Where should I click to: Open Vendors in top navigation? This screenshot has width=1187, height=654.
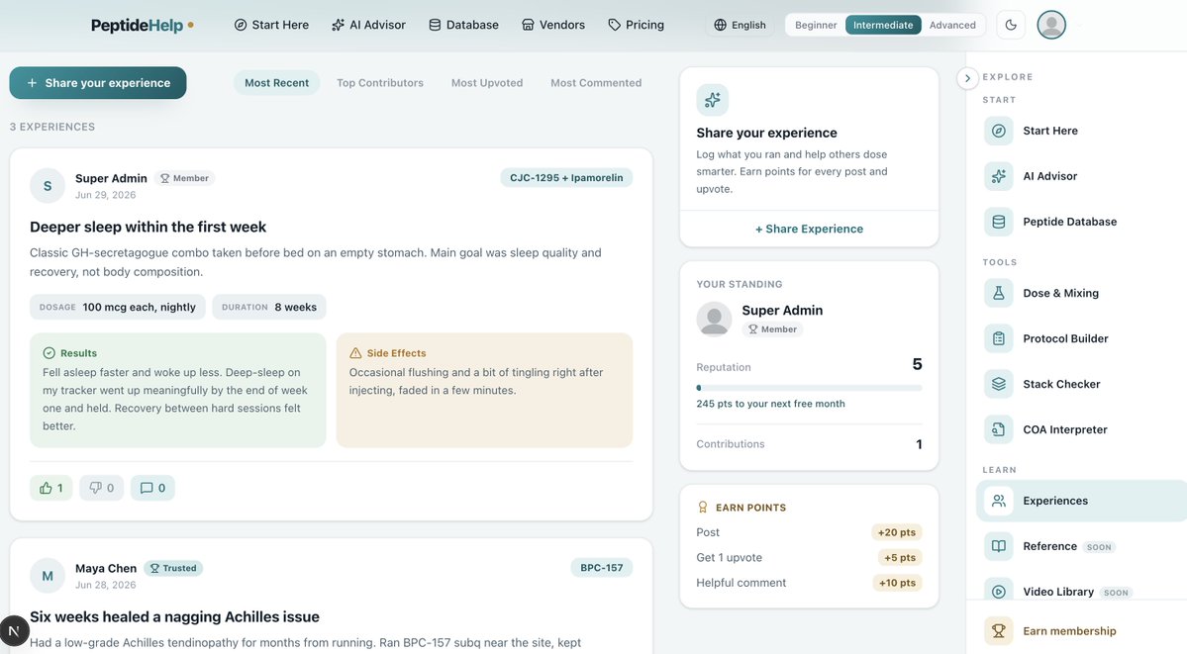552,25
